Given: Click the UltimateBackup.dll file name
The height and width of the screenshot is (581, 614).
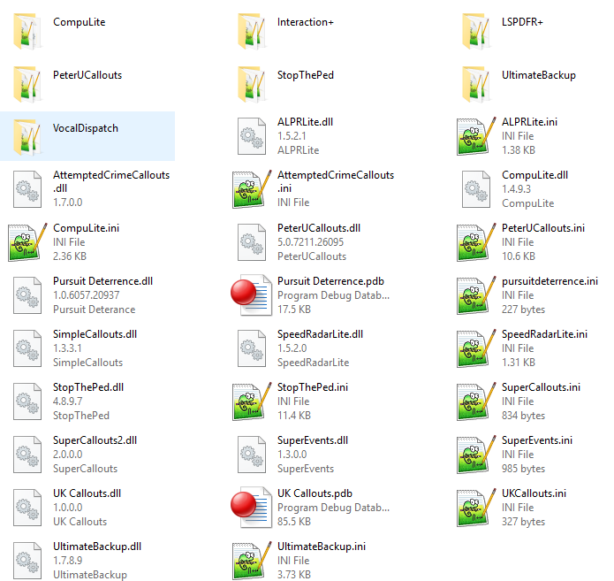Looking at the screenshot, I should pos(97,547).
